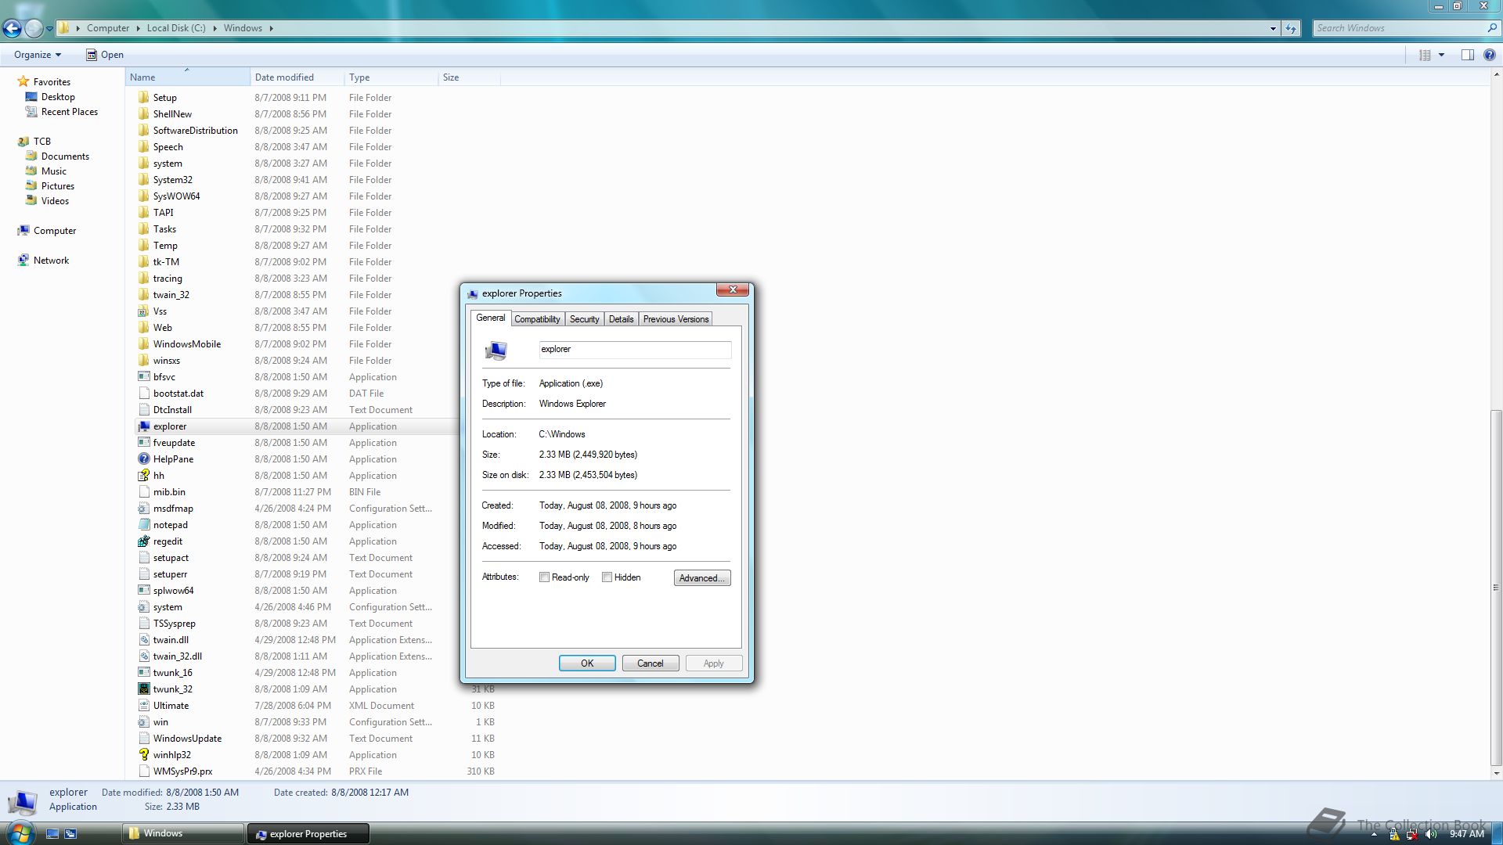
Task: Check the Read-only attribute checkbox
Action: click(544, 577)
